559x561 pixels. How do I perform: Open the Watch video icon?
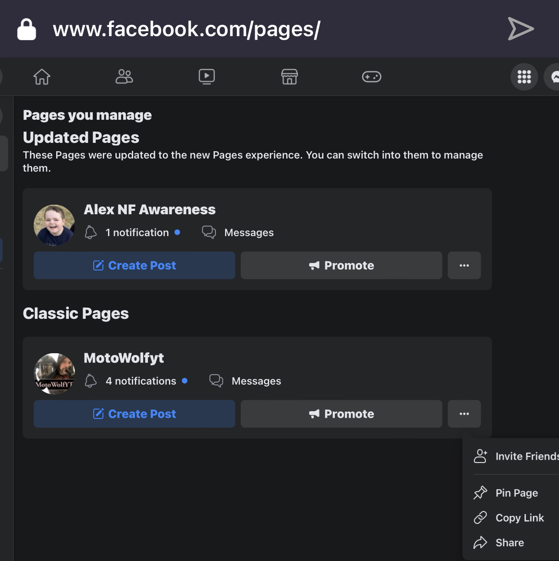pyautogui.click(x=207, y=77)
